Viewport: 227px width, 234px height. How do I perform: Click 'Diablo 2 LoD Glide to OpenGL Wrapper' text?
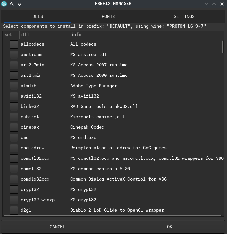[x=117, y=210]
